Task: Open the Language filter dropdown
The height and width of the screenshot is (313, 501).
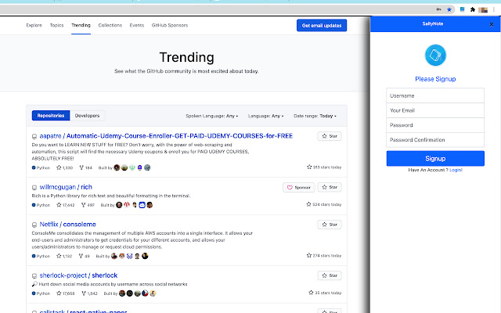Action: click(x=267, y=116)
